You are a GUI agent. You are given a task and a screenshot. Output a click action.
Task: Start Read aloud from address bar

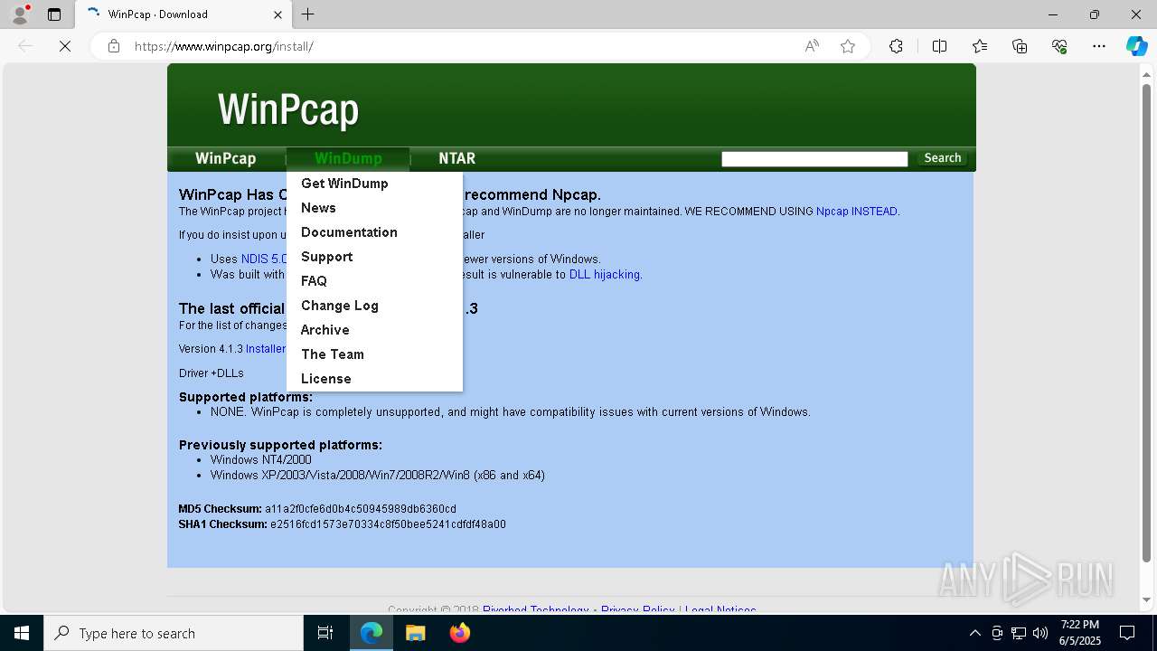click(x=812, y=46)
